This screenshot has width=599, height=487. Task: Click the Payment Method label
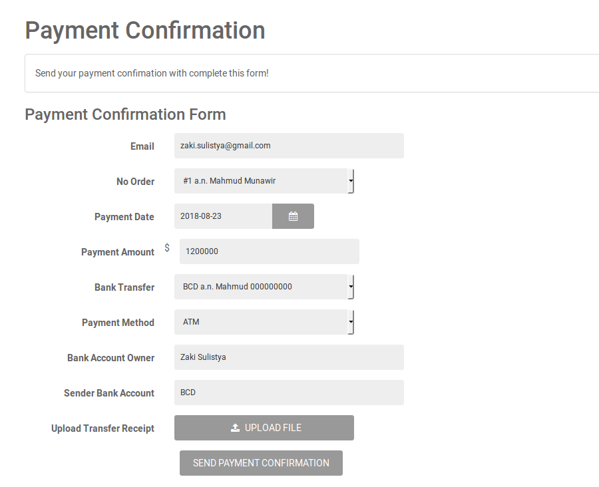tap(118, 323)
